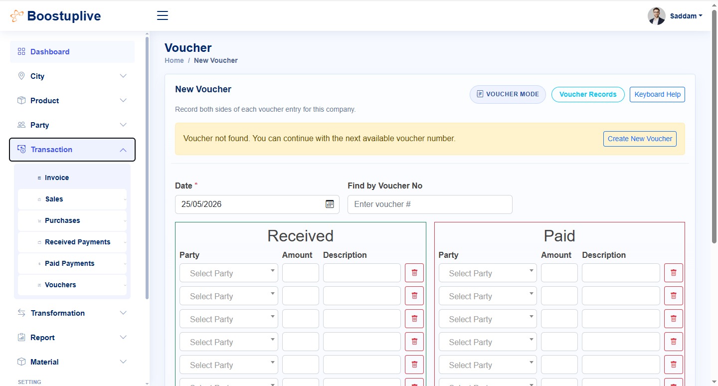Delete first Received row with trash icon
Screen dimensions: 718x386
414,273
